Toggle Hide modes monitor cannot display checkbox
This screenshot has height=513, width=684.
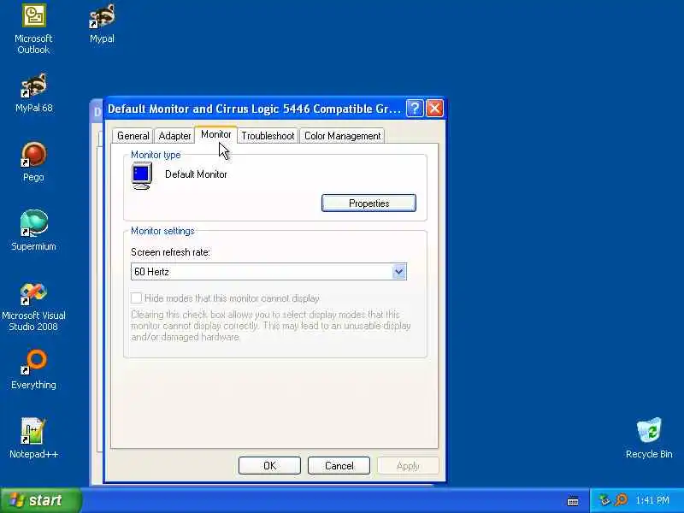[x=137, y=298]
